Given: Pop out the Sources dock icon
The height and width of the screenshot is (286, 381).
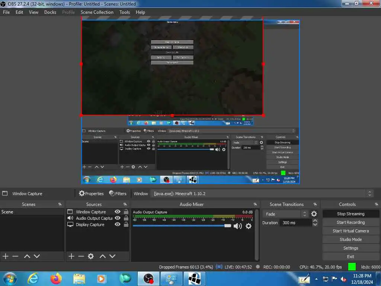Looking at the screenshot, I should pyautogui.click(x=125, y=204).
